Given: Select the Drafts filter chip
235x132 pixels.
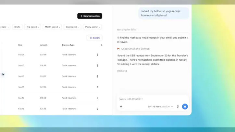Looking at the screenshot, I should click(x=17, y=27).
